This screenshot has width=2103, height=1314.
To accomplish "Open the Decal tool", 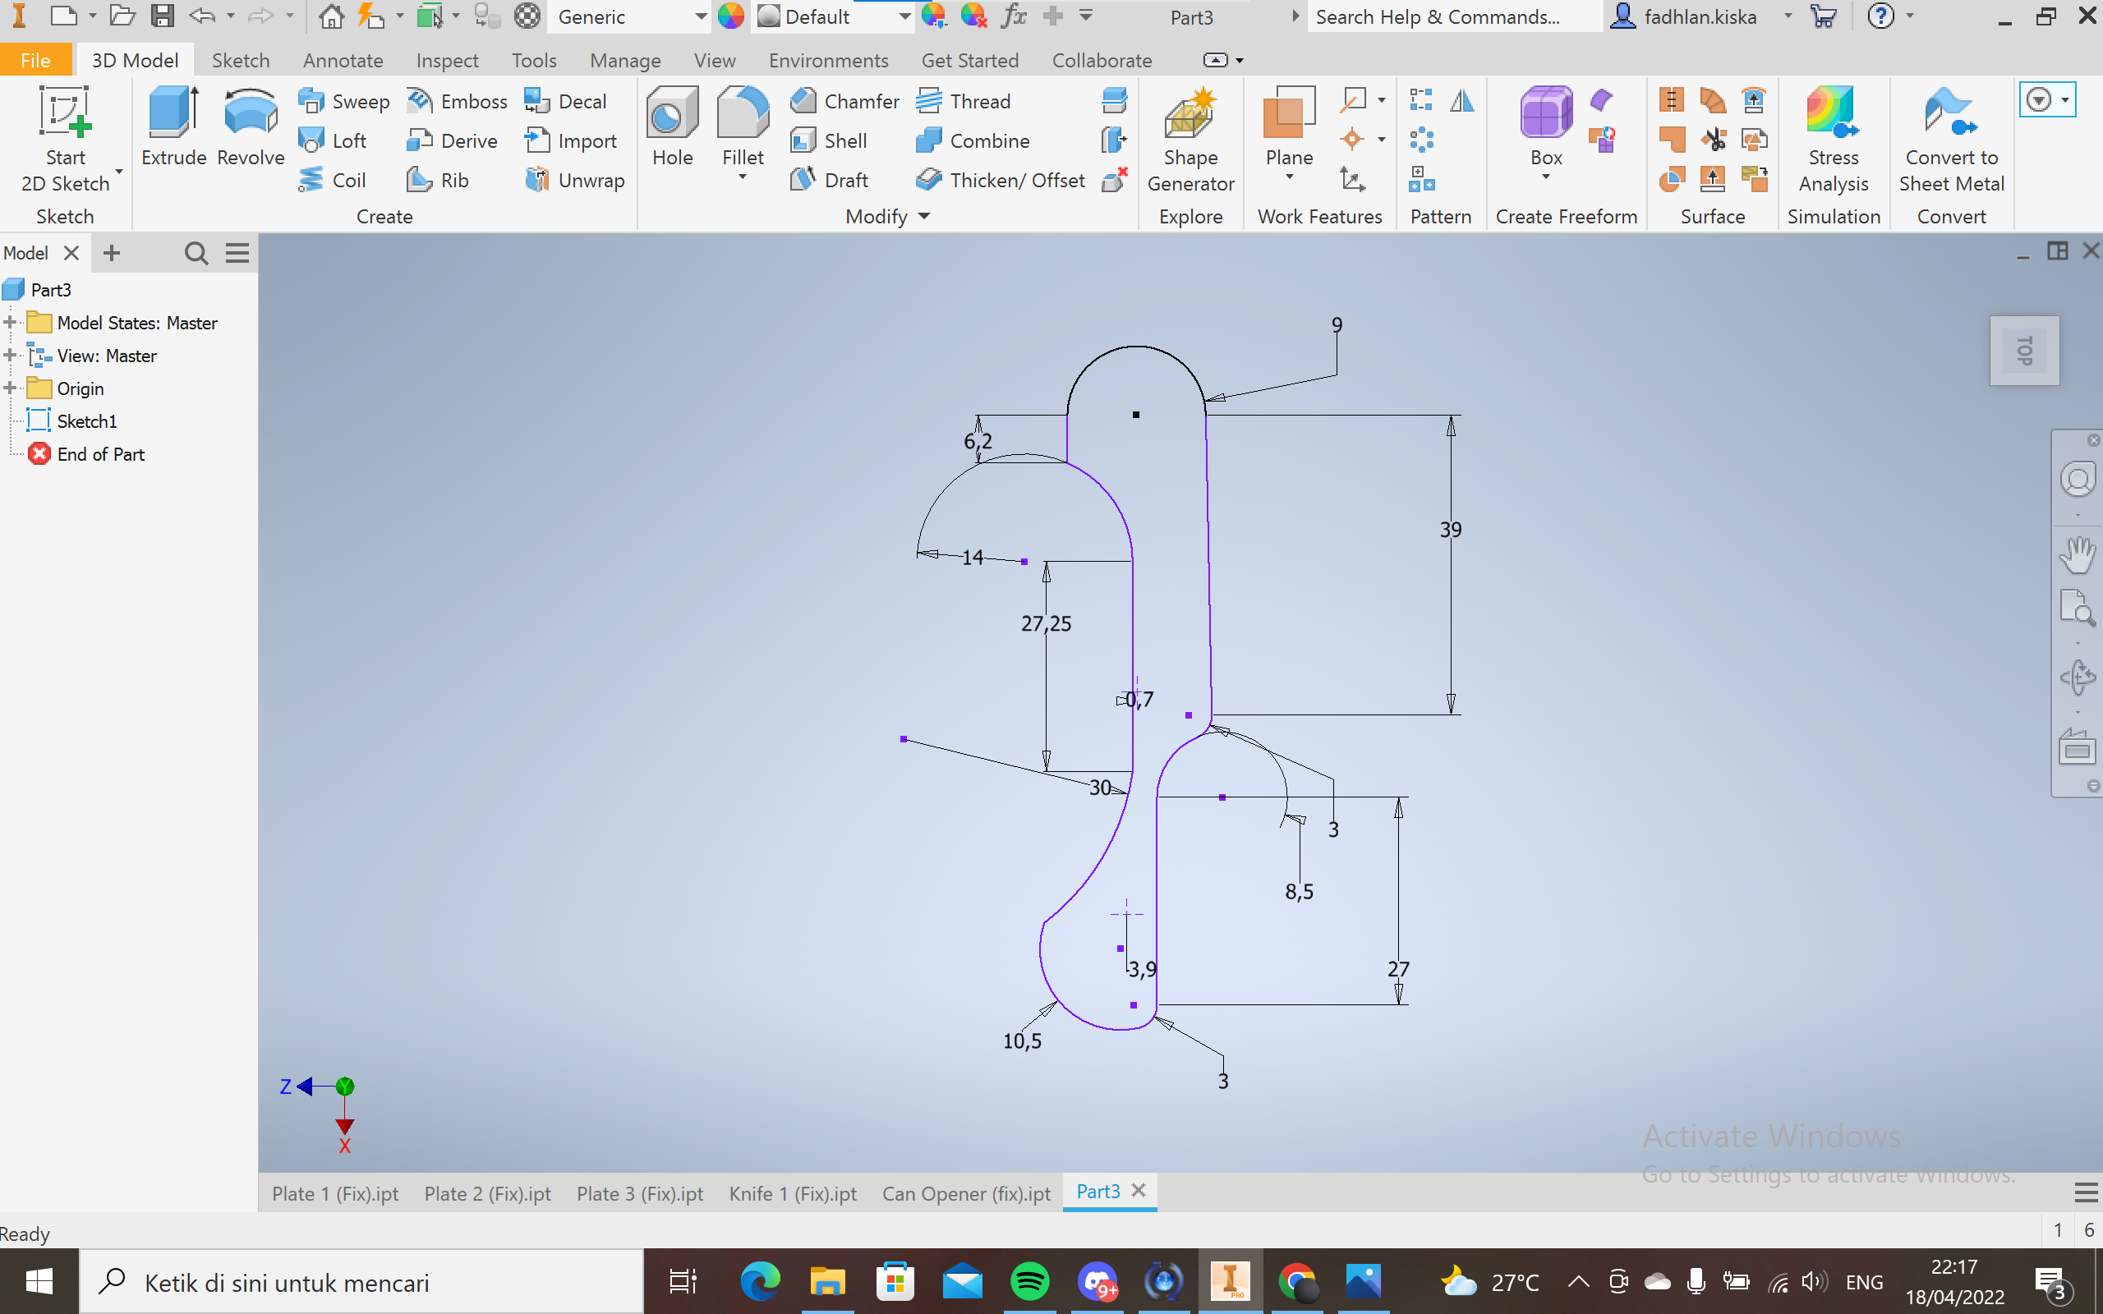I will [565, 102].
